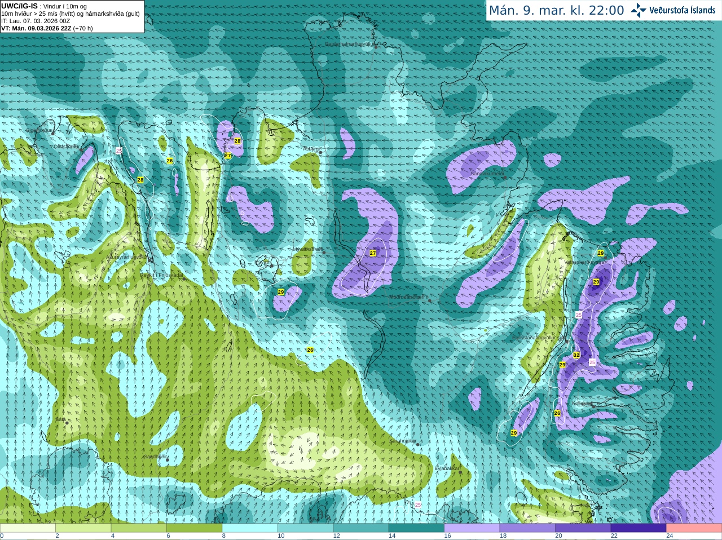Click the Kárahnjúkar station label
This screenshot has width=722, height=540.
(x=403, y=441)
